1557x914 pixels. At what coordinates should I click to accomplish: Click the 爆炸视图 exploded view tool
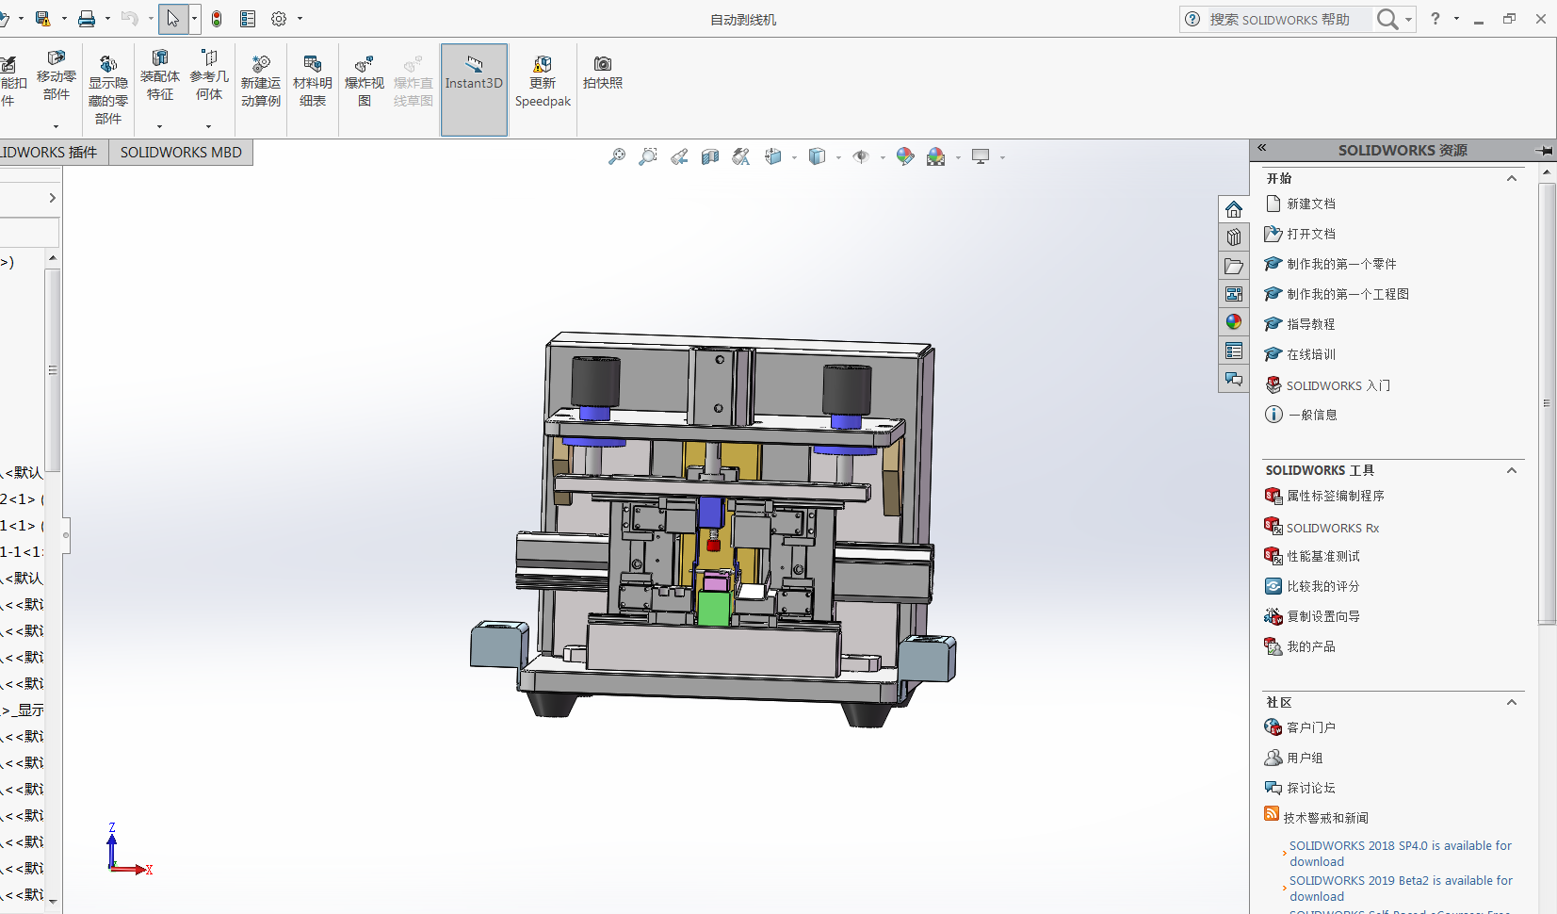365,82
